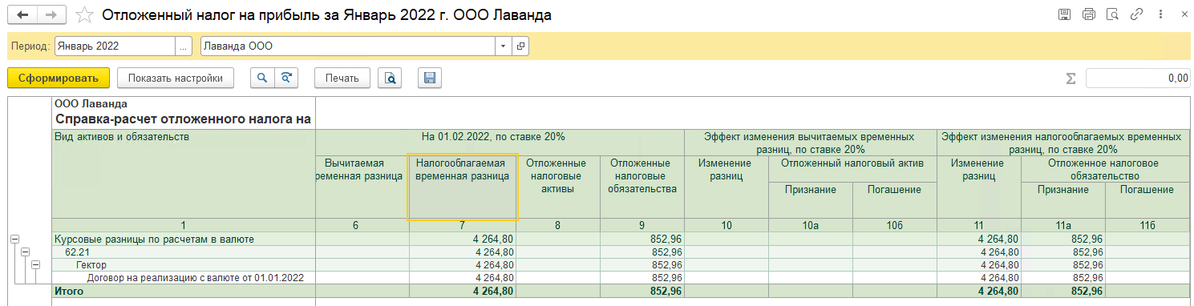Click the printer icon at top right

(x=1088, y=14)
